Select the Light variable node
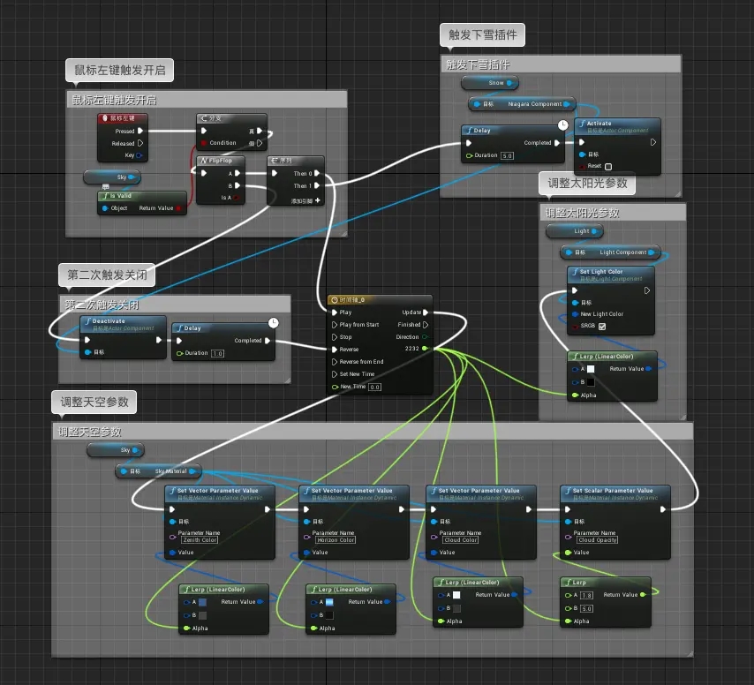Screen dimensions: 754x685 (x=575, y=231)
